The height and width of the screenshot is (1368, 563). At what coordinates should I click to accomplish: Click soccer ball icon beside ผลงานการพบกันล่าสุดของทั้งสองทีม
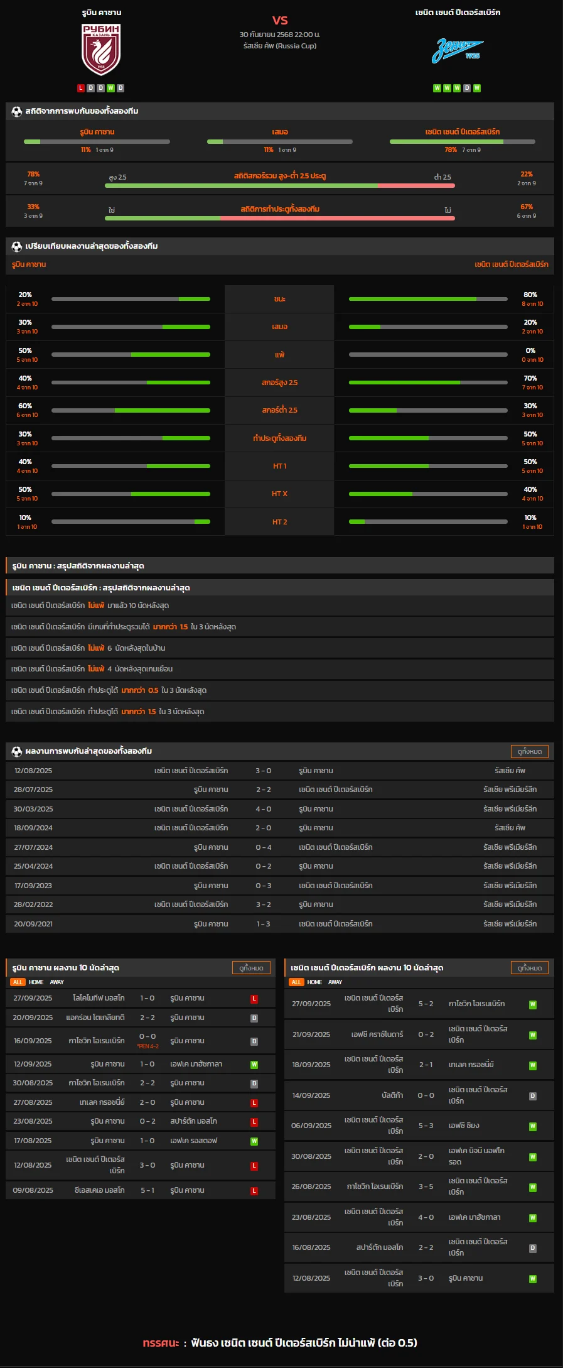click(x=17, y=751)
